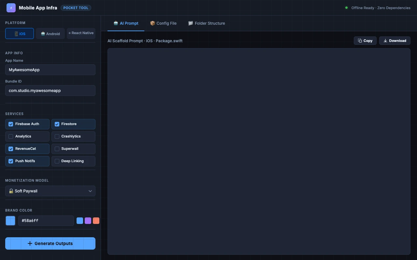Click the copy icon in the Copy button

[360, 40]
